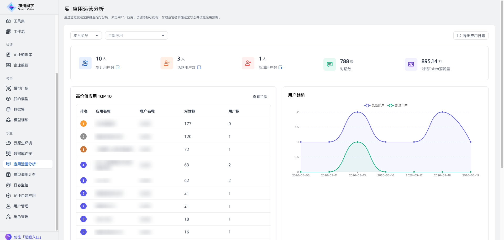Click 查看全部 link for top apps
504x240 pixels.
[x=260, y=96]
